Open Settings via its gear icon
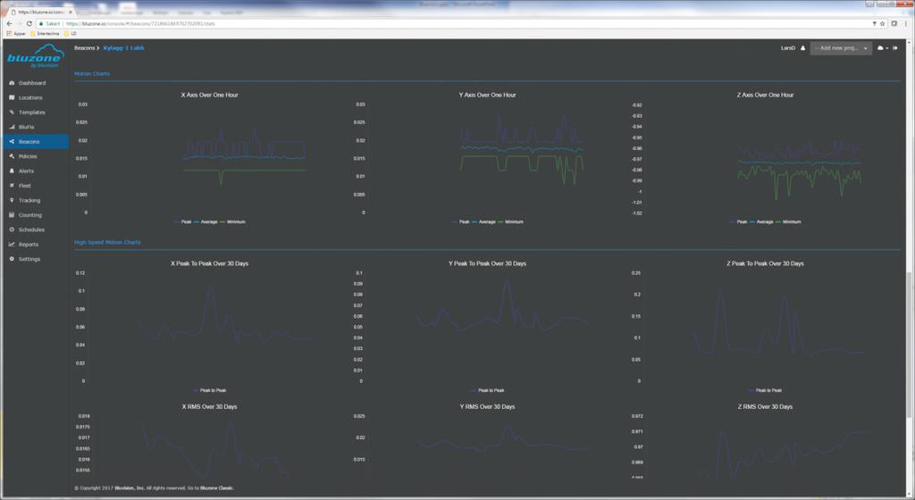Viewport: 915px width, 500px height. pyautogui.click(x=12, y=259)
